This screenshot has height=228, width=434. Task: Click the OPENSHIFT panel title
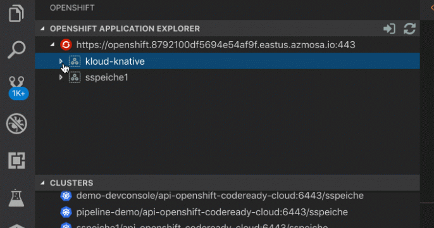click(x=72, y=8)
